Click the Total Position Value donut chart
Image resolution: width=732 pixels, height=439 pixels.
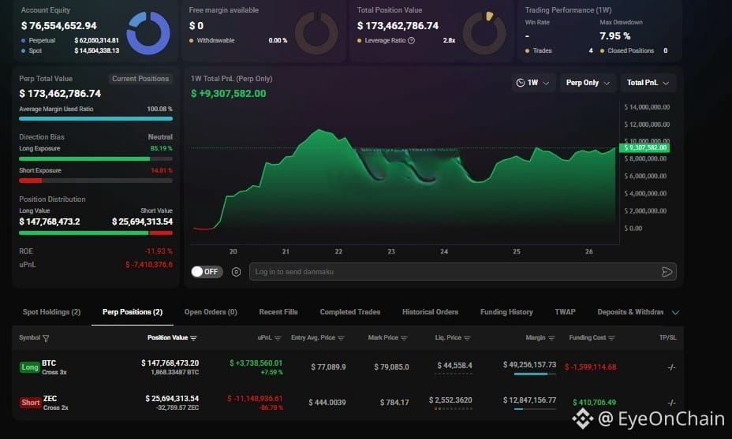click(x=484, y=33)
